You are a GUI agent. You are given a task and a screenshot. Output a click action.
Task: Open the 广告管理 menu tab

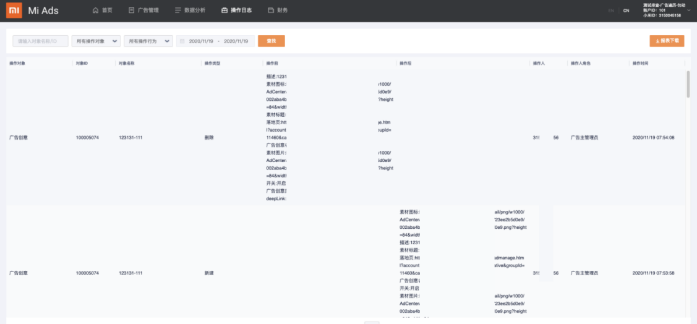point(148,11)
